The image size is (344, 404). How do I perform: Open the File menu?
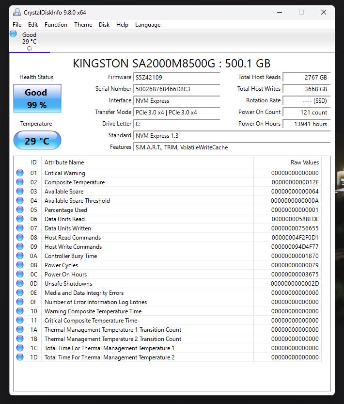click(x=17, y=24)
